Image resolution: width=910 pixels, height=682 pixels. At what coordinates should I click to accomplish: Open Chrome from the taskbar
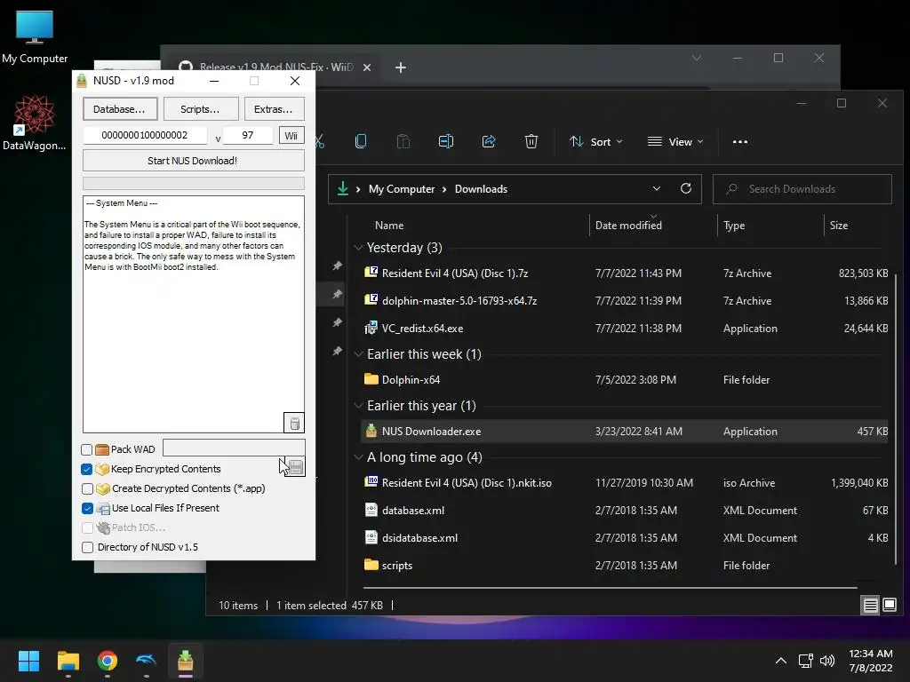pos(108,661)
